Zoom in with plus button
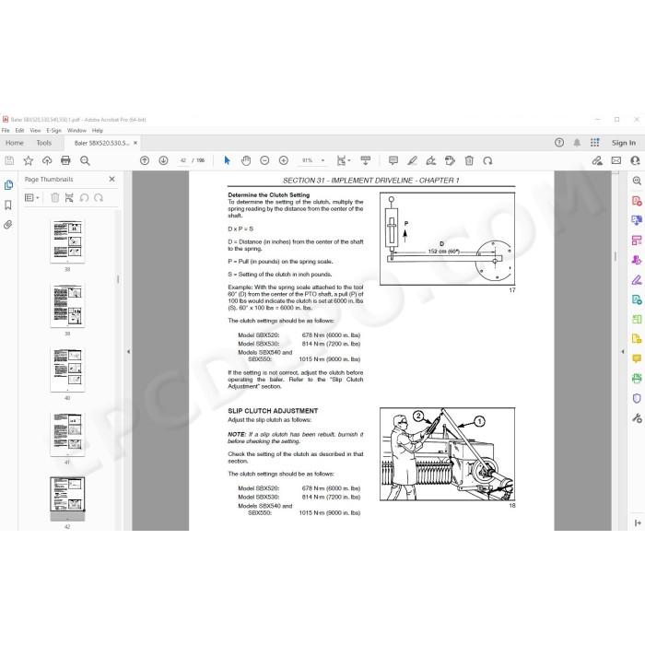This screenshot has height=645, width=645. (284, 160)
